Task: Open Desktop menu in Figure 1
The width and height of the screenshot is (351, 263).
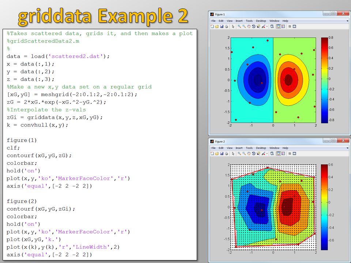Action: 261,21
